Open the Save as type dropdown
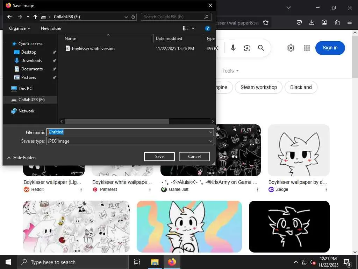358x269 pixels. [130, 141]
